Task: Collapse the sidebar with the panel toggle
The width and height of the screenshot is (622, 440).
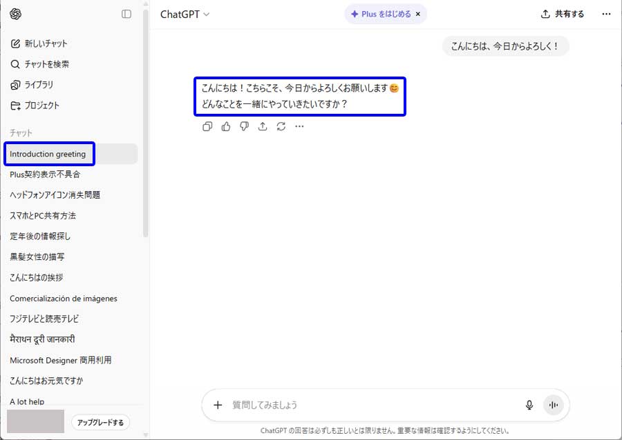Action: (x=126, y=14)
